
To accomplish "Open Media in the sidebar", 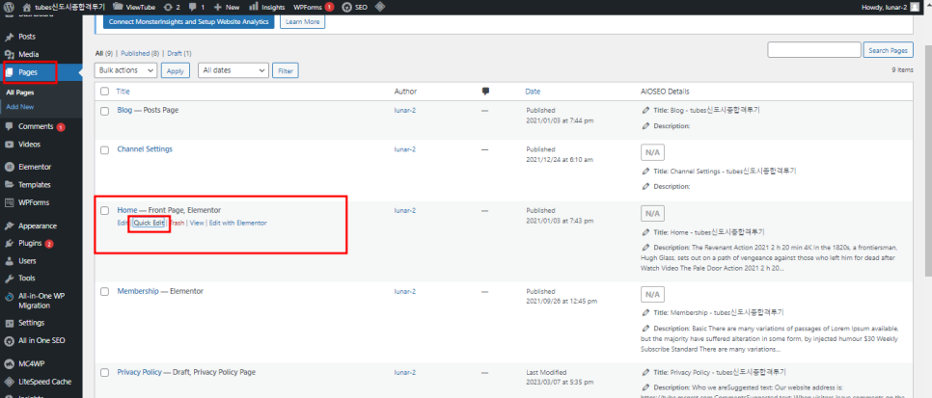I will [x=29, y=54].
